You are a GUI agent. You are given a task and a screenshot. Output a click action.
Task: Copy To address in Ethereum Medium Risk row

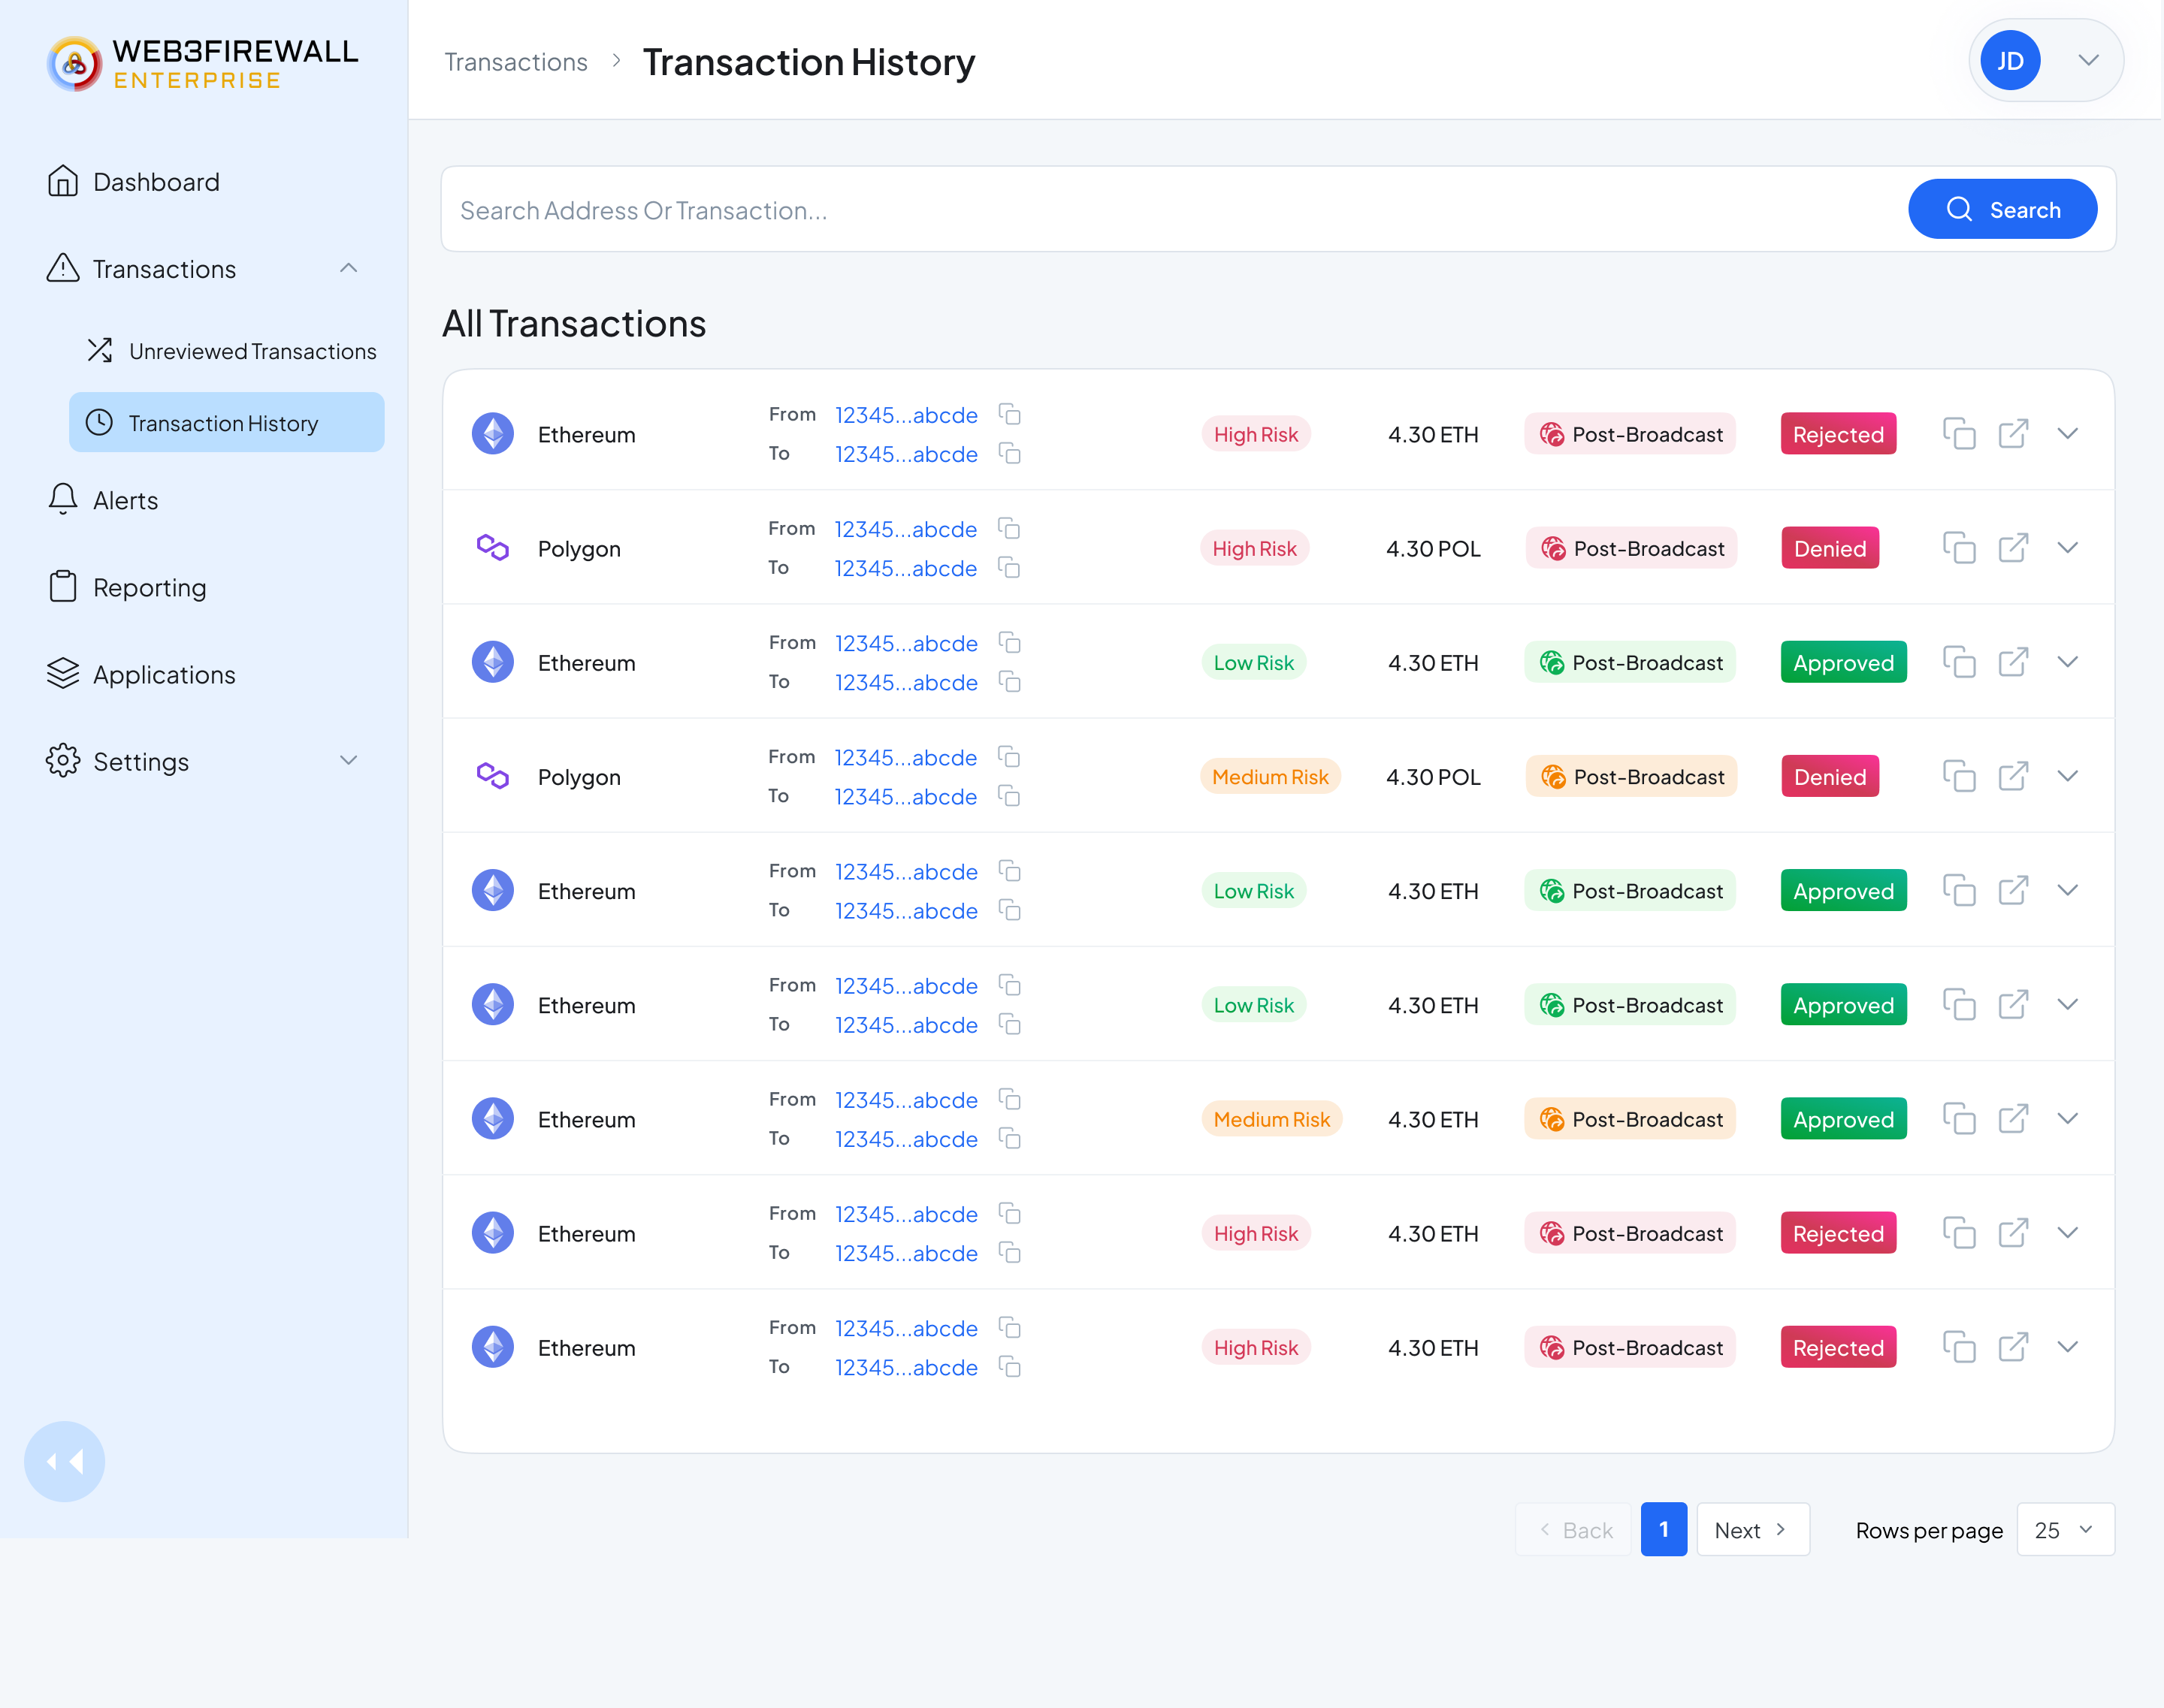tap(1009, 1139)
